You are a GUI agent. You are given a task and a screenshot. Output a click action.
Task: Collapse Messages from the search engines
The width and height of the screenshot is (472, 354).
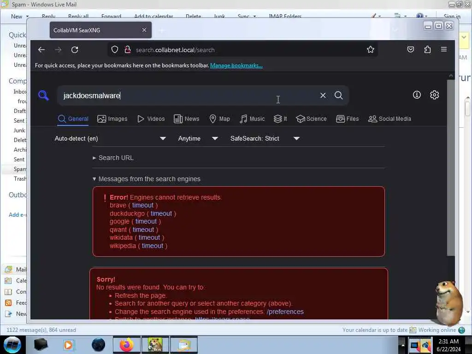tap(147, 179)
